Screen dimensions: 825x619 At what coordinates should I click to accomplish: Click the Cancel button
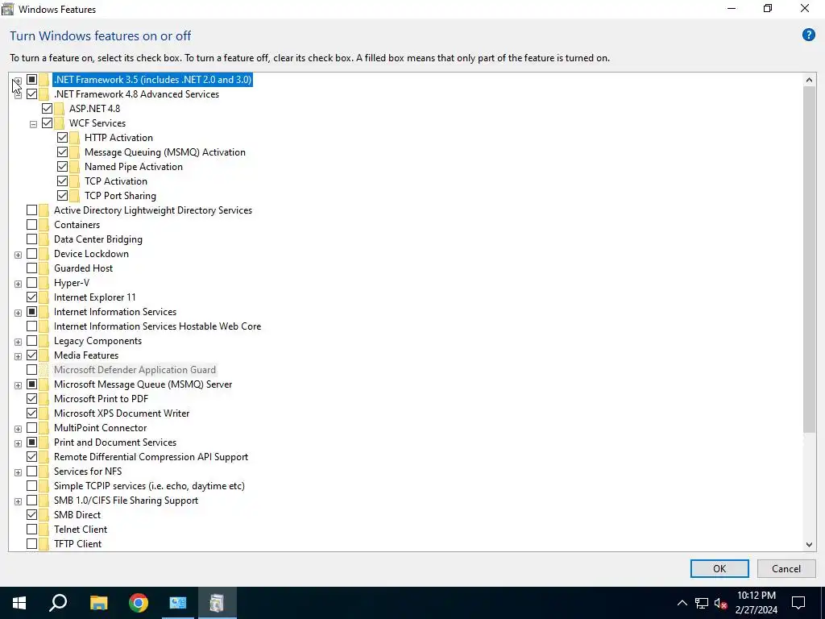(x=786, y=568)
